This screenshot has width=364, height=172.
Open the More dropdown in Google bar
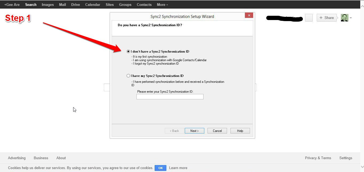pyautogui.click(x=162, y=5)
